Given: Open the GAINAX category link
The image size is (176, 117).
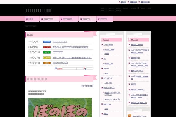Looking at the screenshot, I should [106, 68].
